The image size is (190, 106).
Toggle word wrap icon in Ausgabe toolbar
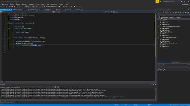58,87
